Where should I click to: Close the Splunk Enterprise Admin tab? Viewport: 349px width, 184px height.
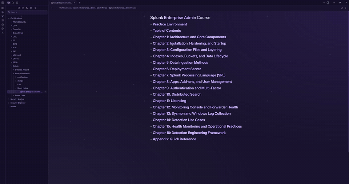coord(75,3)
